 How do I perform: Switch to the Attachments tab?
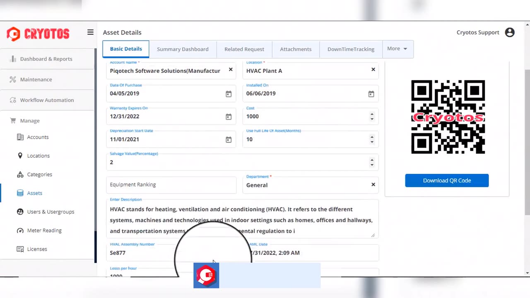pos(296,49)
